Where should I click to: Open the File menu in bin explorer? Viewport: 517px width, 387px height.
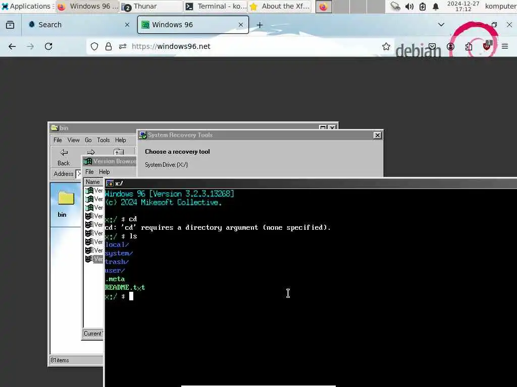tap(58, 140)
